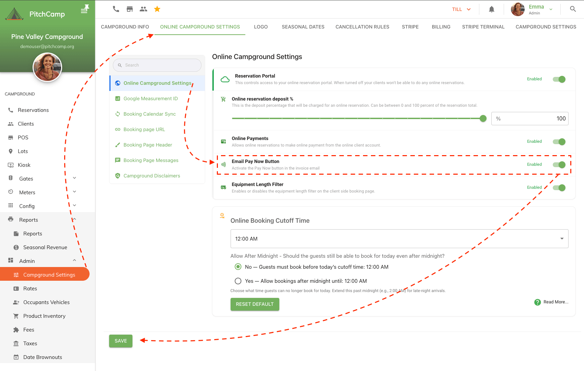Switch to the Campground Info tab
Viewport: 584px width, 371px height.
[x=125, y=27]
